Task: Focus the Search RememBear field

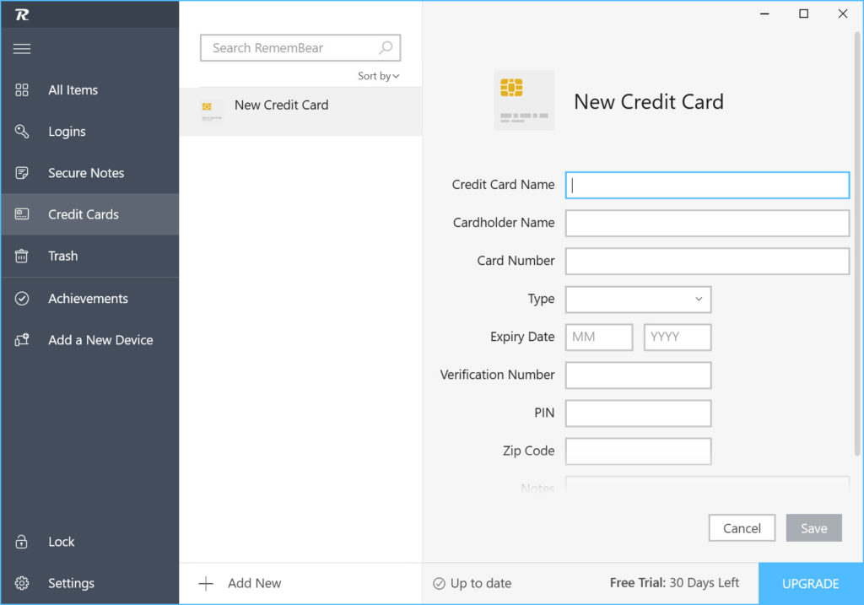Action: [x=300, y=48]
